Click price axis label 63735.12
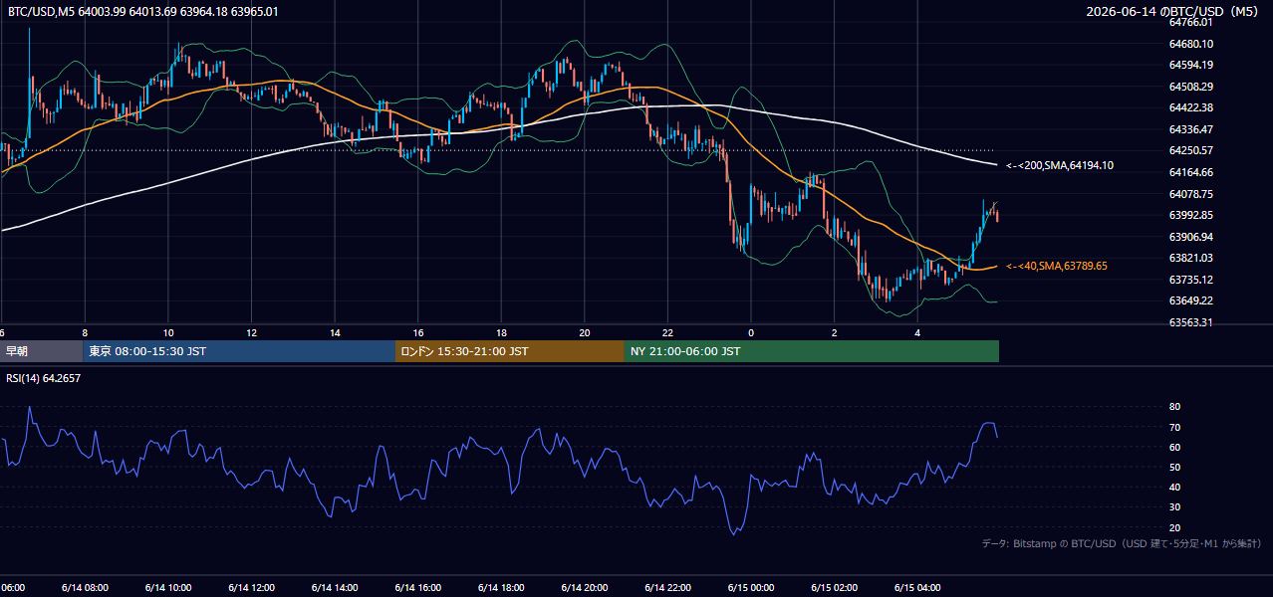 1190,280
